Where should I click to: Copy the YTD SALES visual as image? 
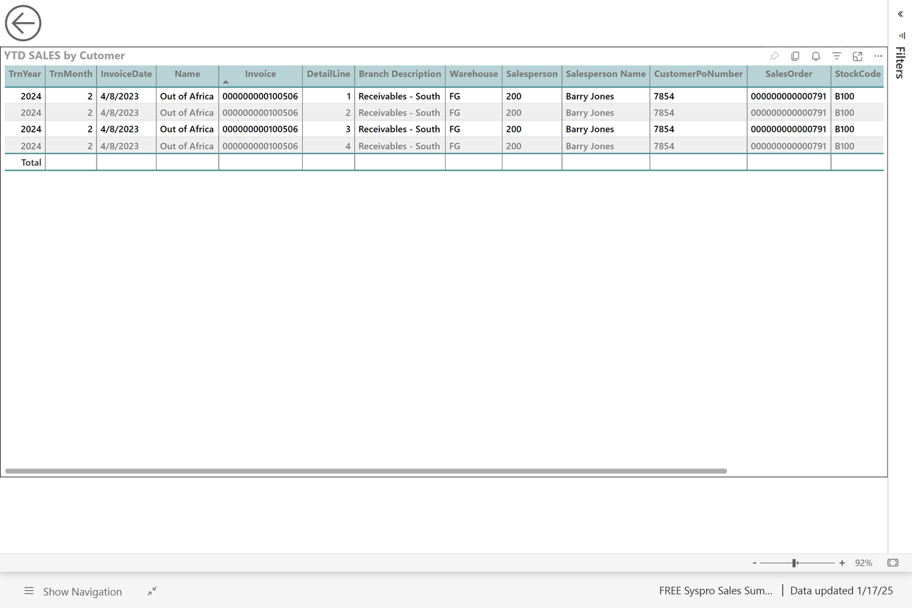tap(795, 56)
